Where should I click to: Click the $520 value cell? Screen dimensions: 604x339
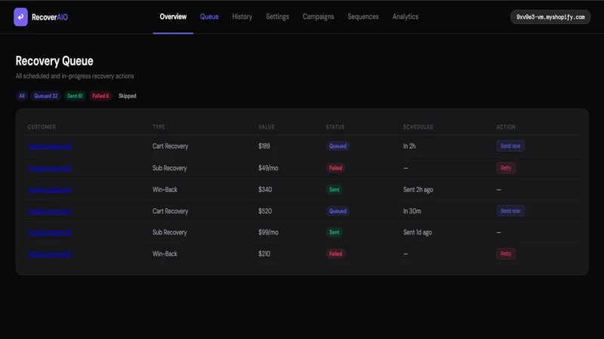(x=265, y=211)
